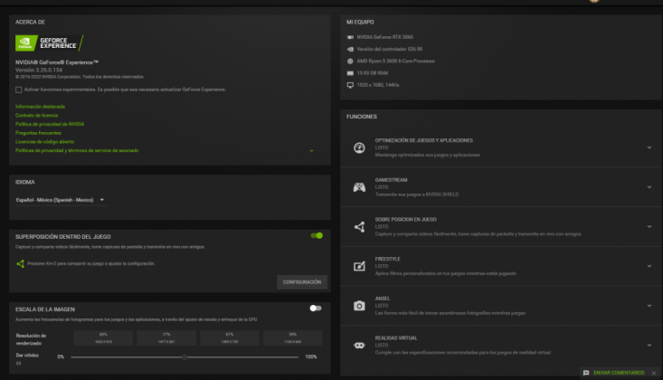This screenshot has width=663, height=380.
Task: Click the green share icon near Alt+Z hint
Action: pyautogui.click(x=20, y=263)
